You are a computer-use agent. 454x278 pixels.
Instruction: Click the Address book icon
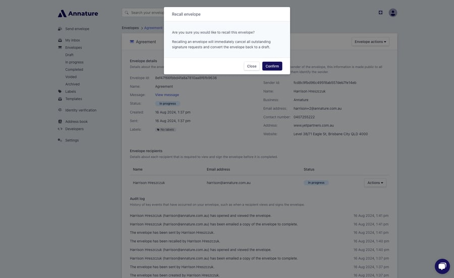coord(60,121)
